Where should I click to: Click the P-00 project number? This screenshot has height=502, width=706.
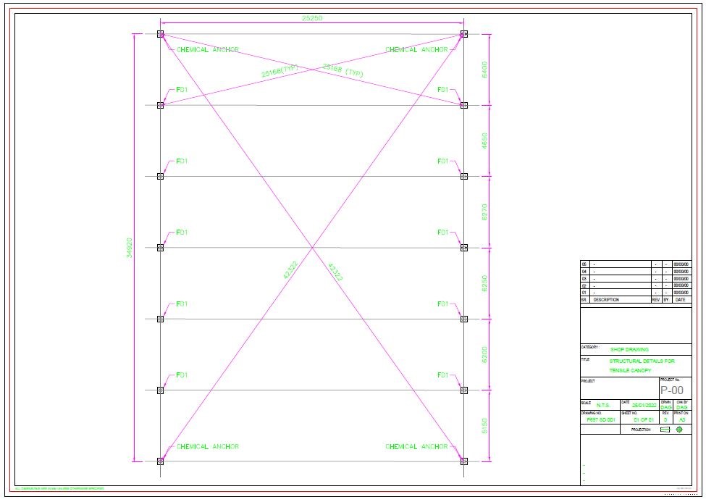click(672, 390)
